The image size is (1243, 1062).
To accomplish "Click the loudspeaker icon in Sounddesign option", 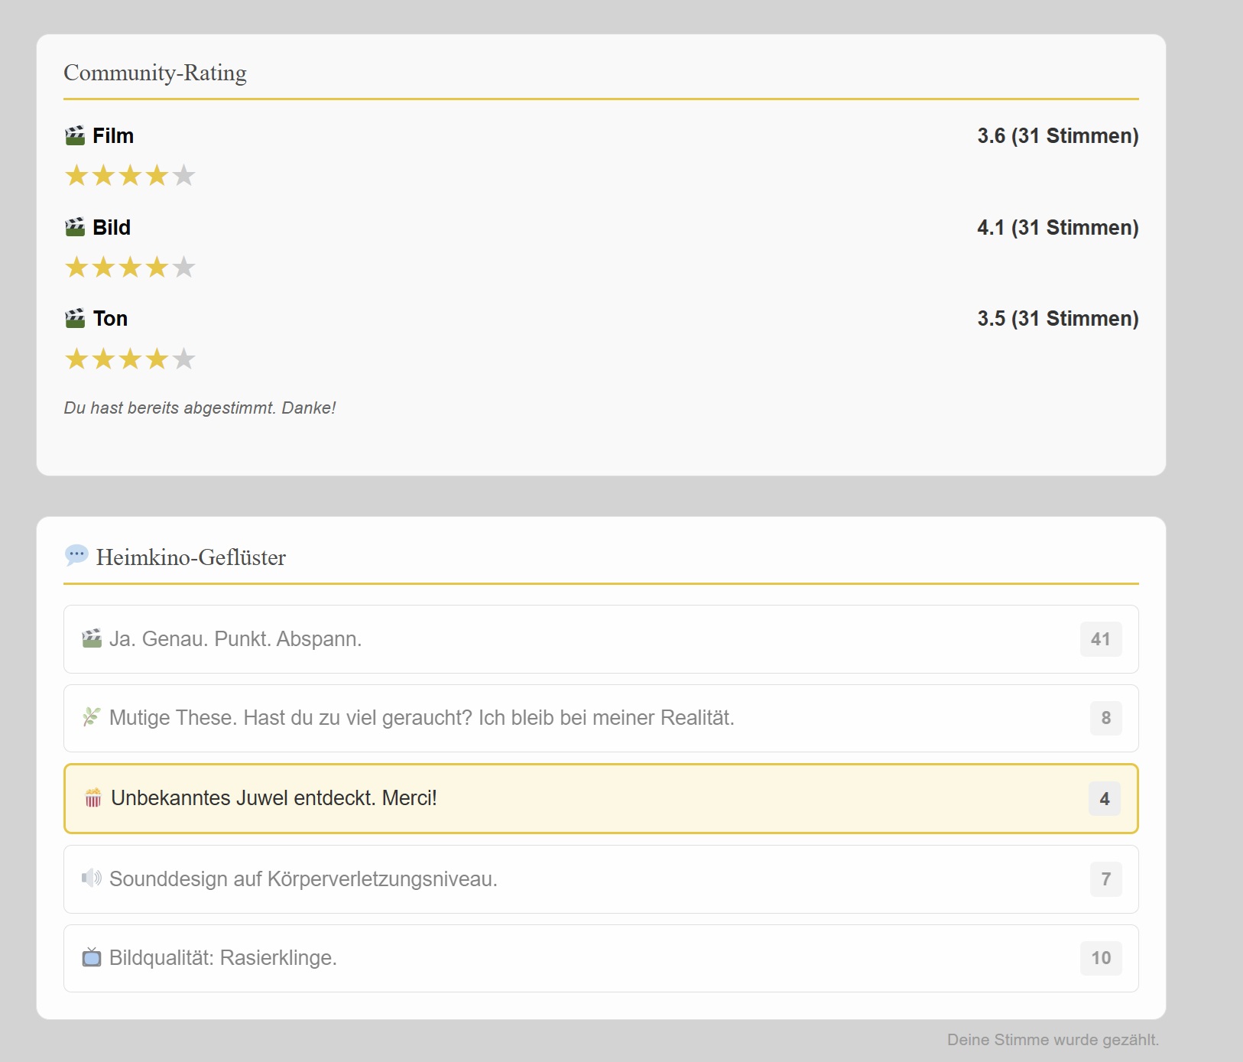I will point(92,878).
